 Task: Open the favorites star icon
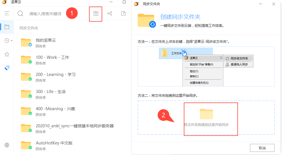click(7, 54)
